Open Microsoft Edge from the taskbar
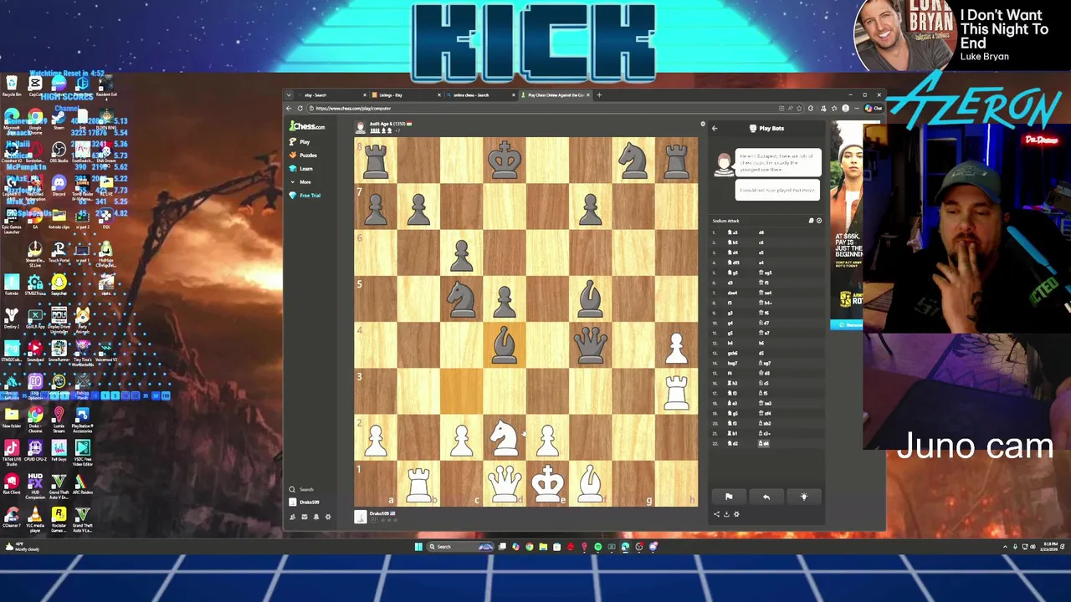This screenshot has width=1071, height=602. pos(625,547)
